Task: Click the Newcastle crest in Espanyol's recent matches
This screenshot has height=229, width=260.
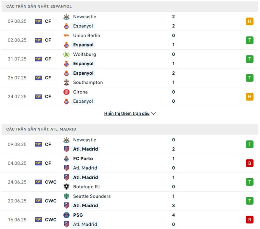Action: [x=66, y=17]
